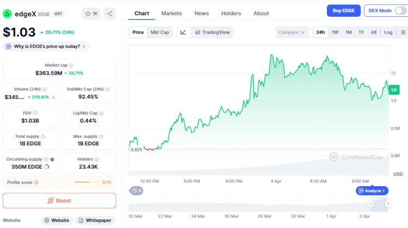Expand 24h volume details chevron
This screenshot has height=228, width=408.
53,97
